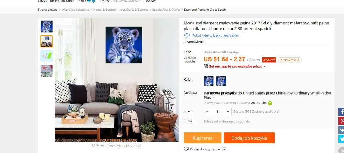Click the Twitter share icon
344x153 pixels.
tap(341, 139)
